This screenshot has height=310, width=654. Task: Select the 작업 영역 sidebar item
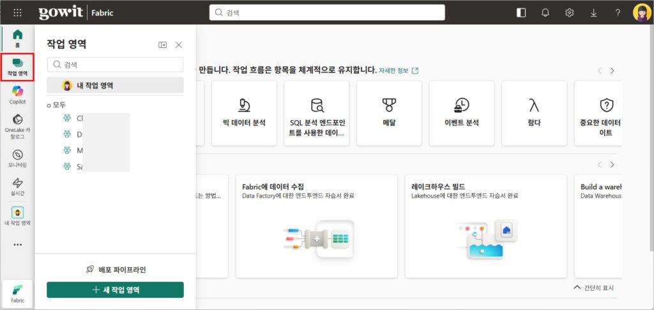[x=17, y=67]
